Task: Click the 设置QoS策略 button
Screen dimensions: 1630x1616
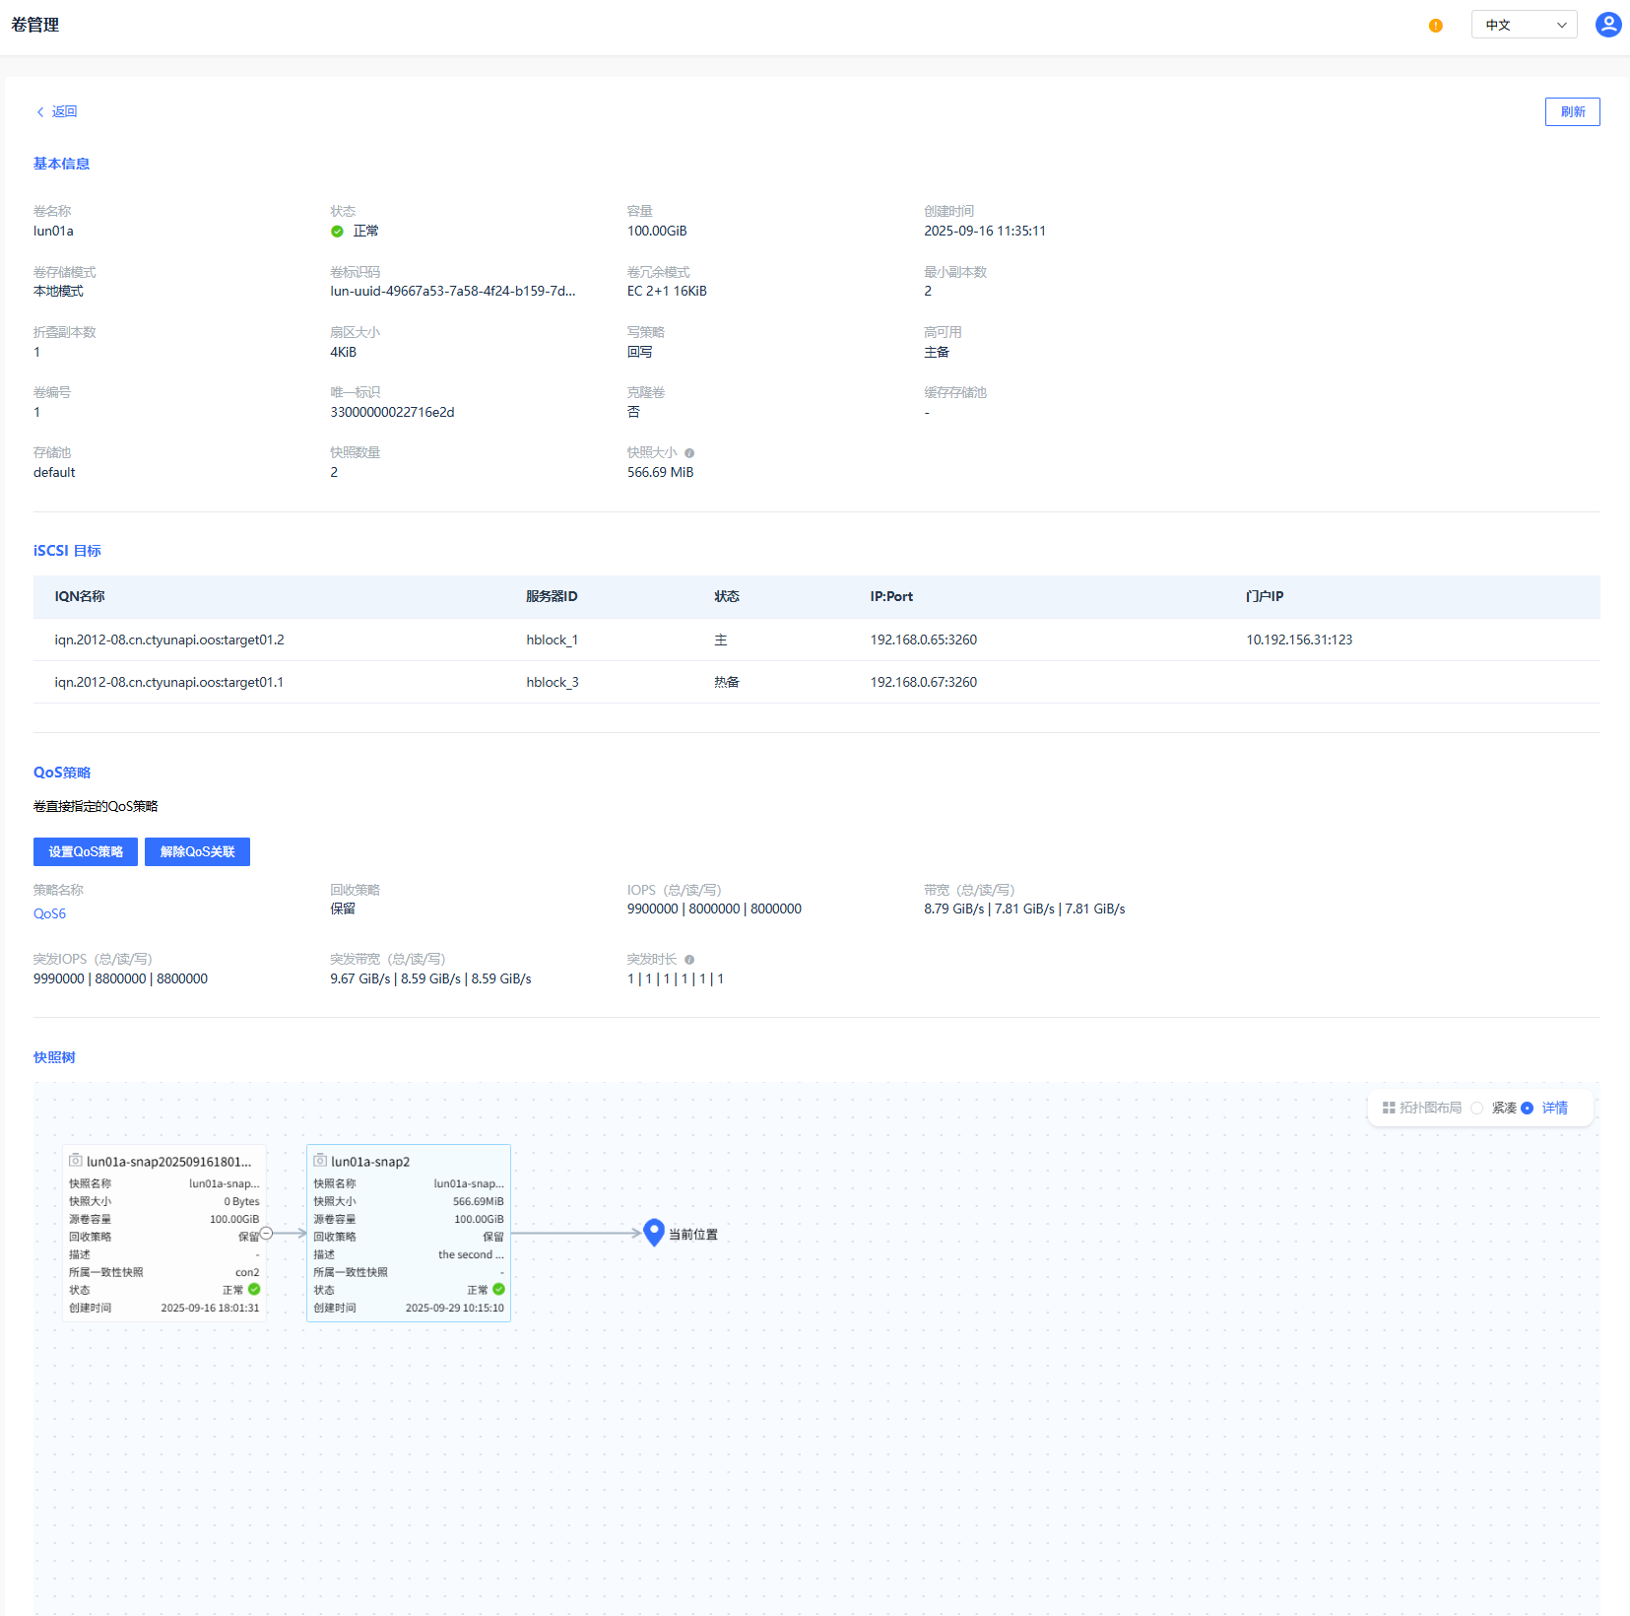Action: 86,852
